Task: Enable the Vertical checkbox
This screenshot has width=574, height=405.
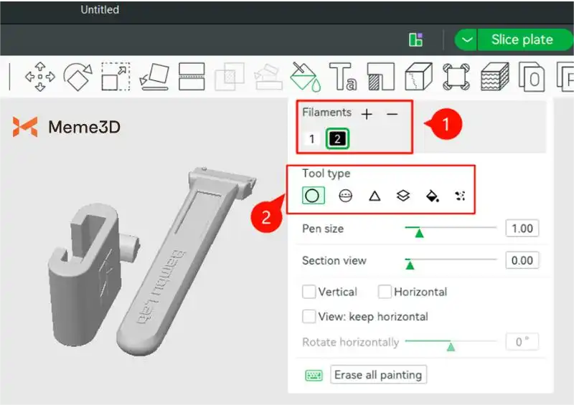Action: (x=309, y=292)
